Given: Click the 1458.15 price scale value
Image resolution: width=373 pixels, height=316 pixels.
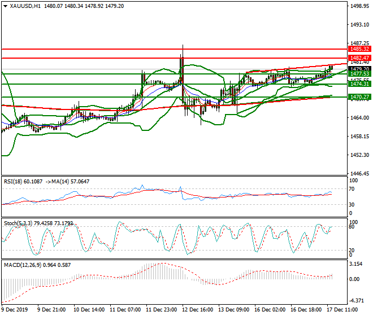Looking at the screenshot, I should [x=359, y=137].
